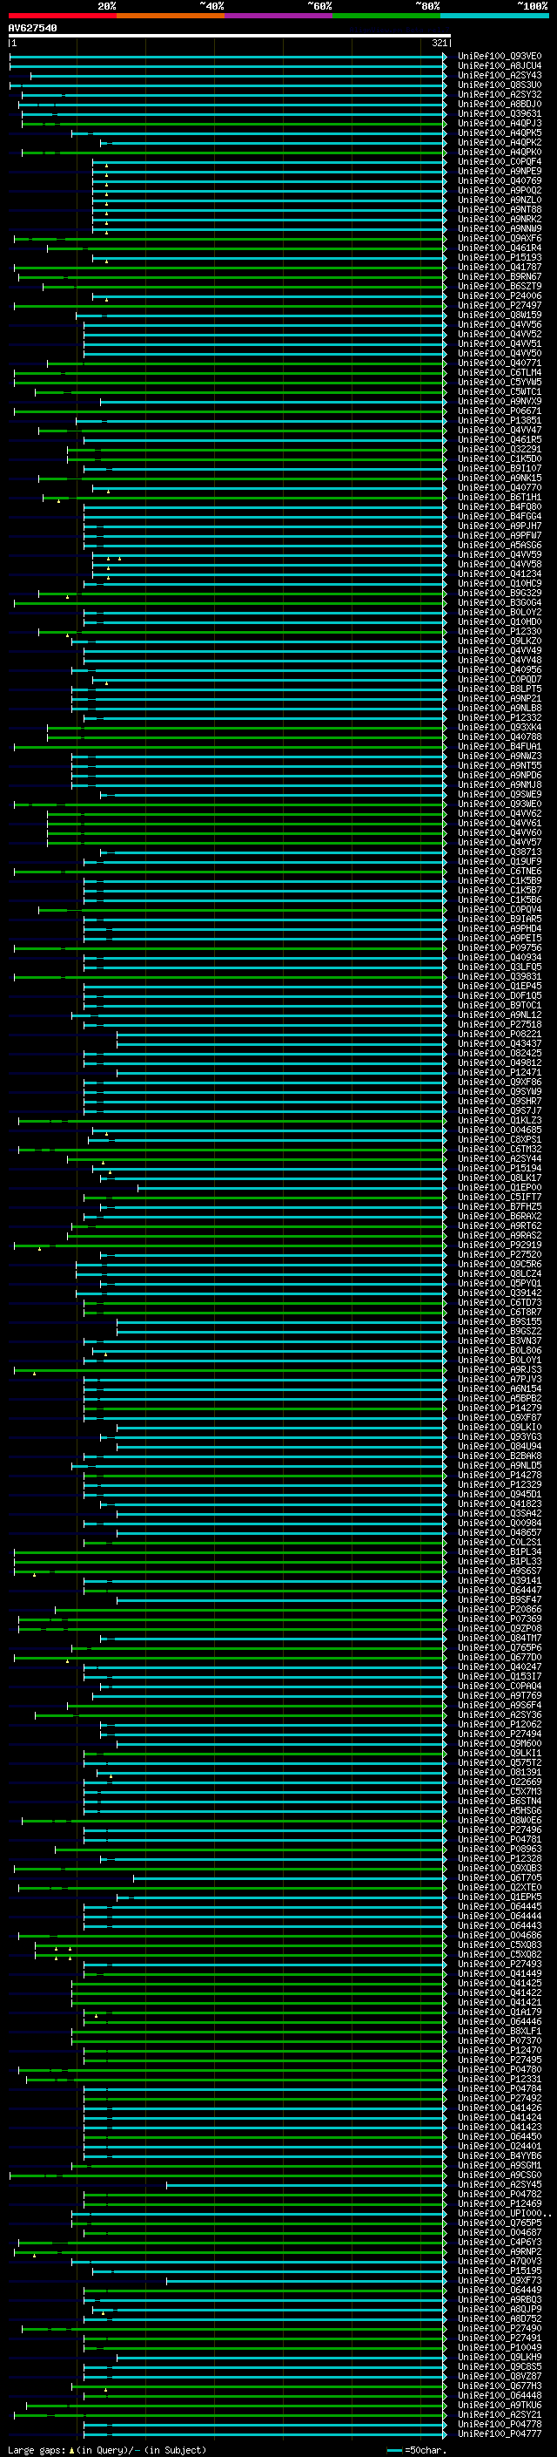Select the truncated UniRef100_UPI000.. label
The height and width of the screenshot is (2457, 557).
click(504, 2214)
